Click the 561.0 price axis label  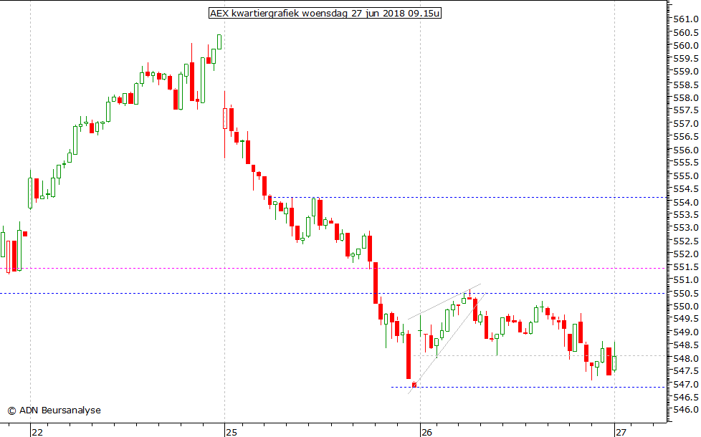[686, 19]
